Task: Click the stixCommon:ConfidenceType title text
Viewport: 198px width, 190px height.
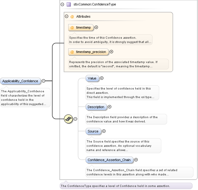Action: [95, 5]
